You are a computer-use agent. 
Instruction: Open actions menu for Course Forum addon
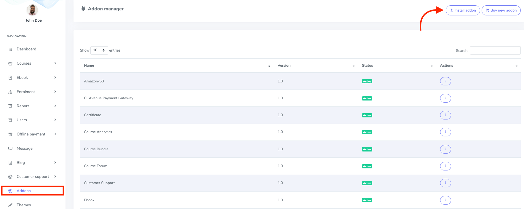click(445, 166)
